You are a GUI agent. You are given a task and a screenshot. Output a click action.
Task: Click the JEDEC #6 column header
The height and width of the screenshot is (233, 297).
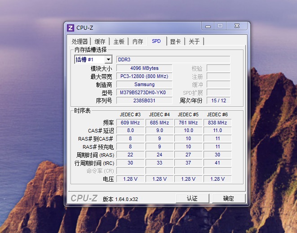pyautogui.click(x=217, y=114)
